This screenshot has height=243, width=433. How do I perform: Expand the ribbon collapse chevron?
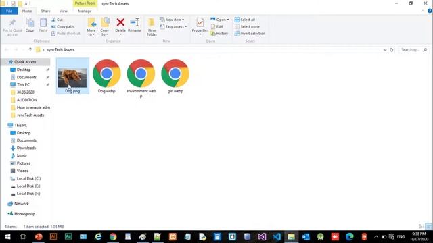(423, 11)
